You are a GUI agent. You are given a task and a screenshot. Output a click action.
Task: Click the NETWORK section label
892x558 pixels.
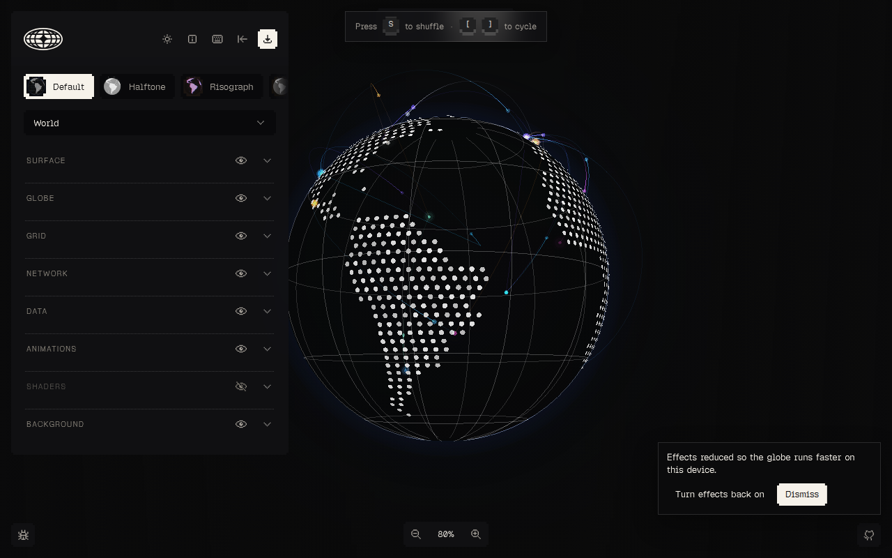[47, 273]
